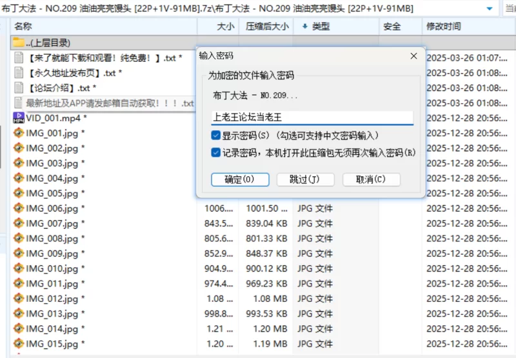Click the 跳过(J) button

point(304,179)
